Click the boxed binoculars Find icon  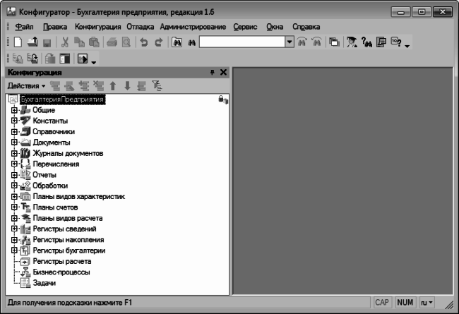(x=177, y=42)
